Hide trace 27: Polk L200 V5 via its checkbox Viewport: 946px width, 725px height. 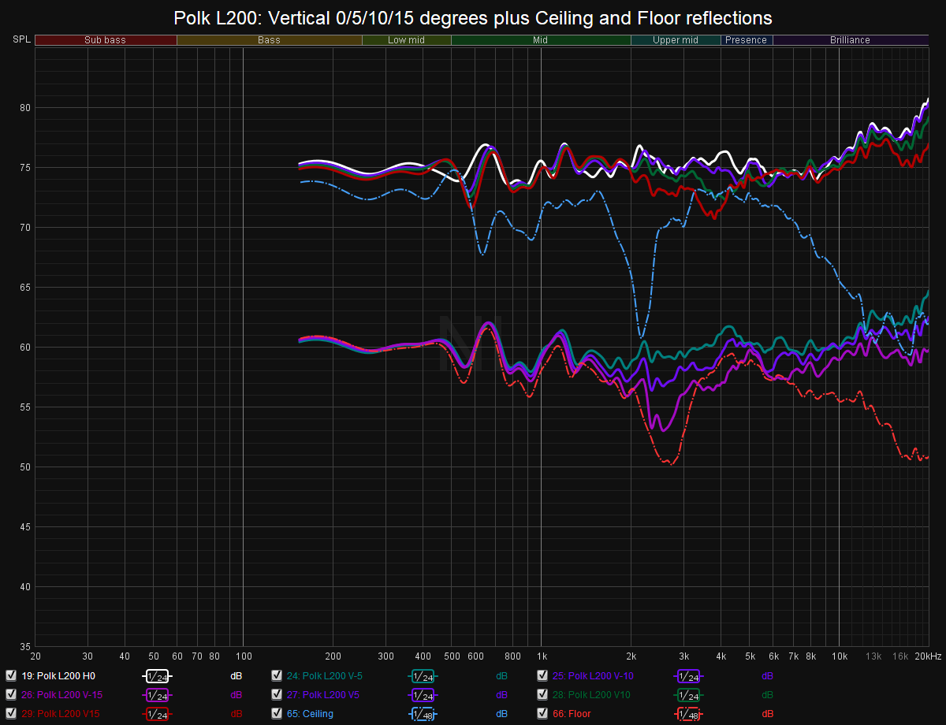pyautogui.click(x=277, y=694)
